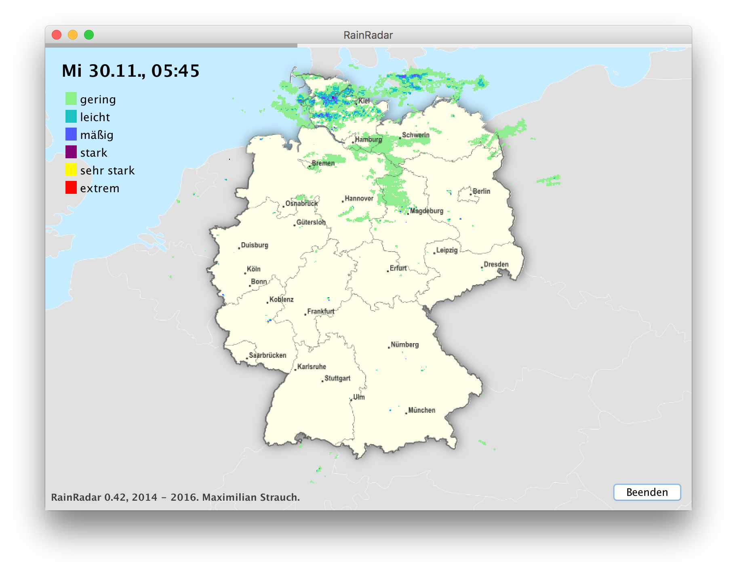Click the date text Mi 30.11., 05:45
Screen dimensions: 737x575
coord(131,71)
